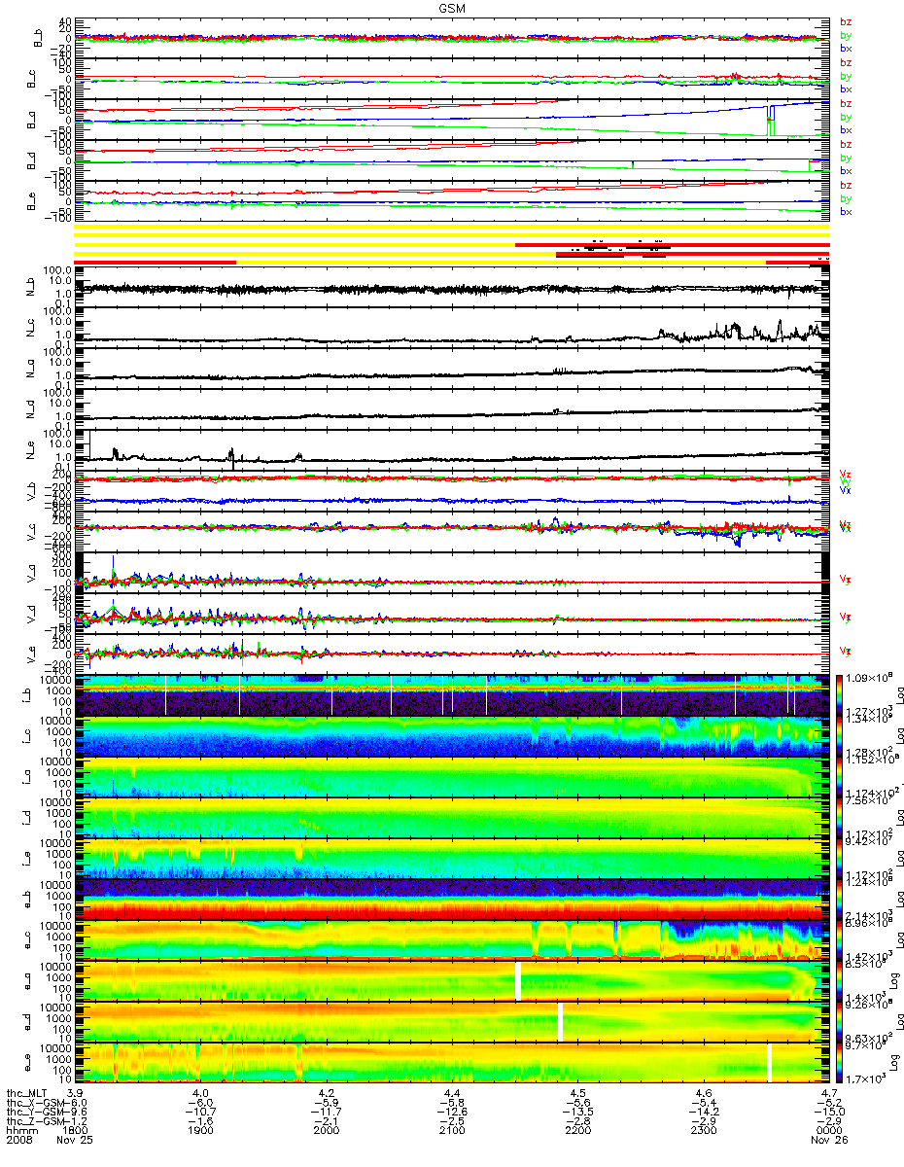Click the white data gap in e_d spectrogram
The image size is (904, 1167).
(x=561, y=1022)
